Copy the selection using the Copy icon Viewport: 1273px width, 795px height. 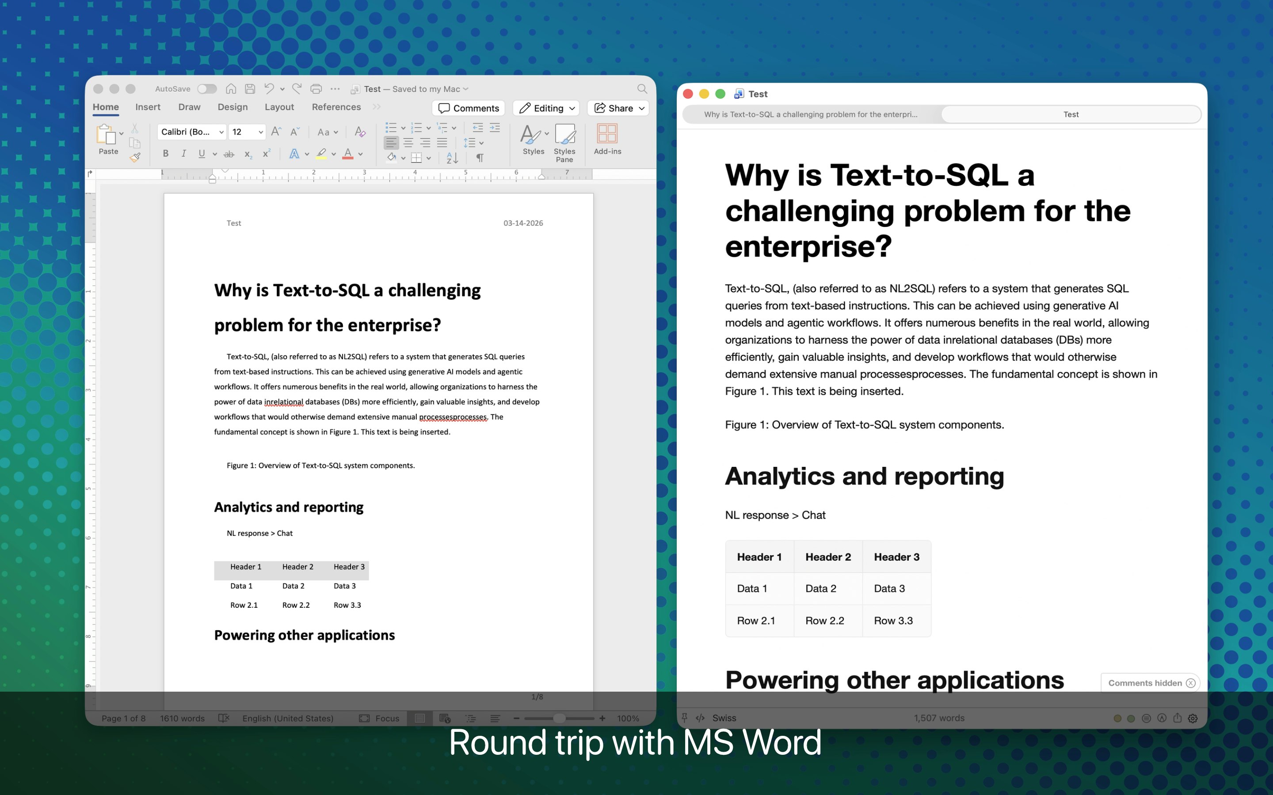[135, 143]
